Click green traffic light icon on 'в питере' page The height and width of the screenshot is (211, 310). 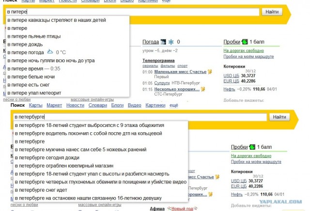point(245,42)
